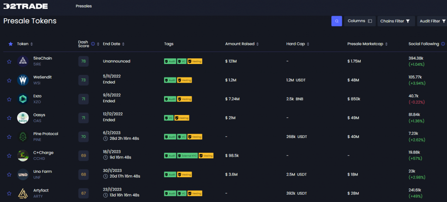Open the 5ireChain token name link
Viewport: 447px width, 202px height.
pos(42,58)
